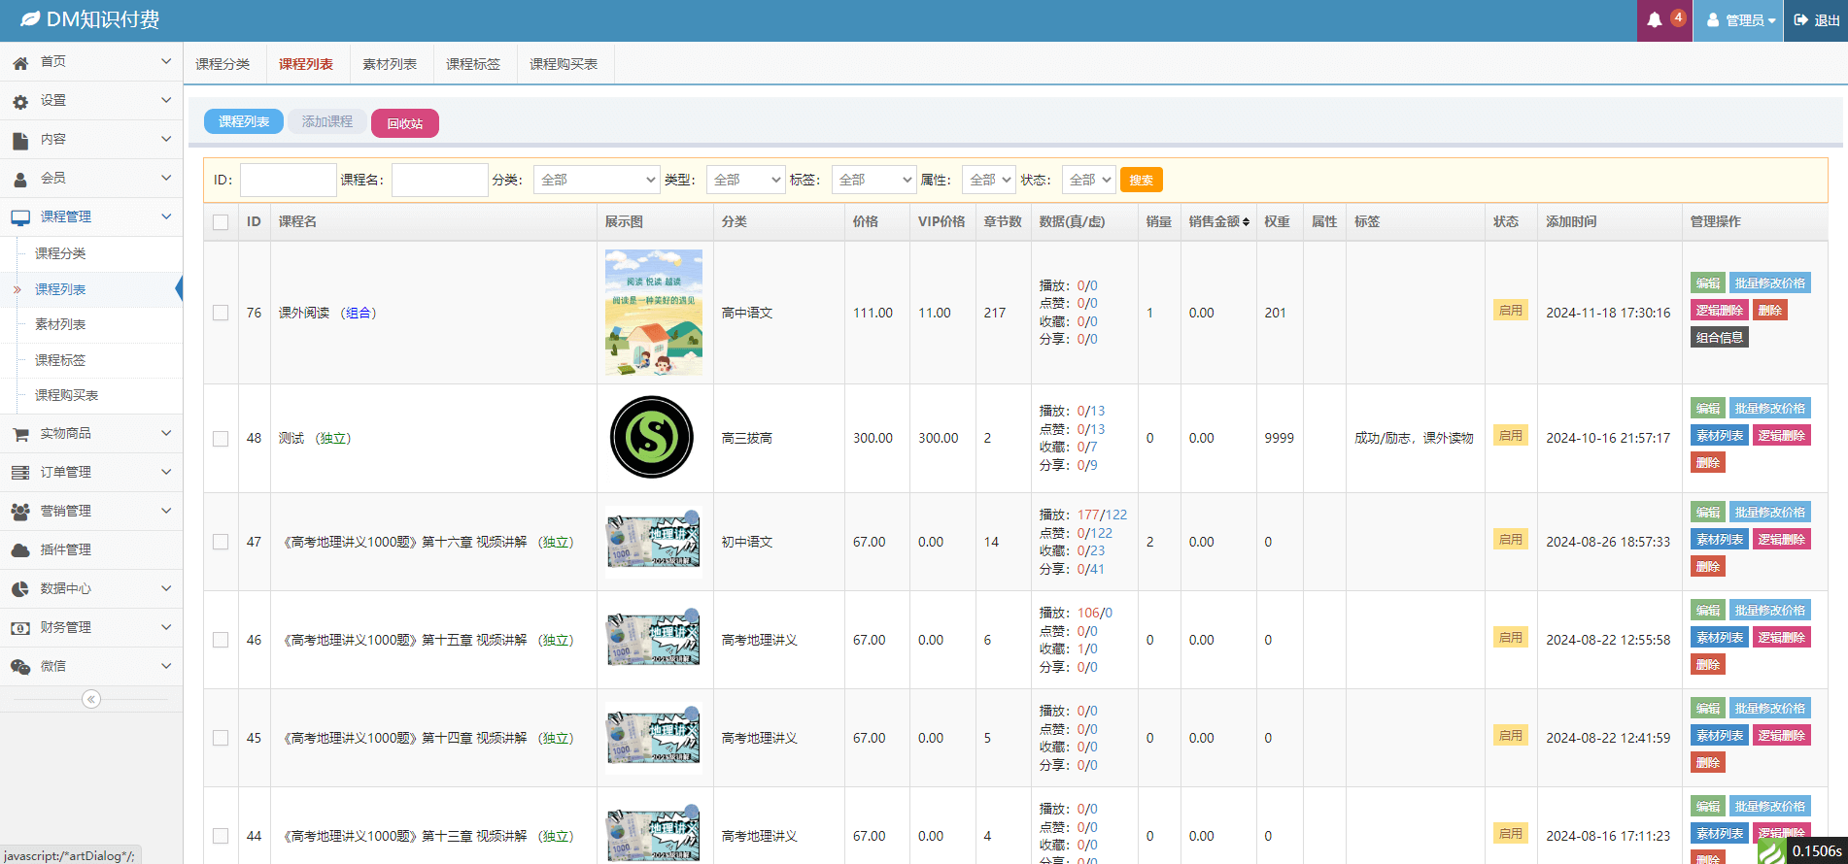Open the 分类 filter dropdown
Screen dimensions: 1848x864
pyautogui.click(x=597, y=180)
